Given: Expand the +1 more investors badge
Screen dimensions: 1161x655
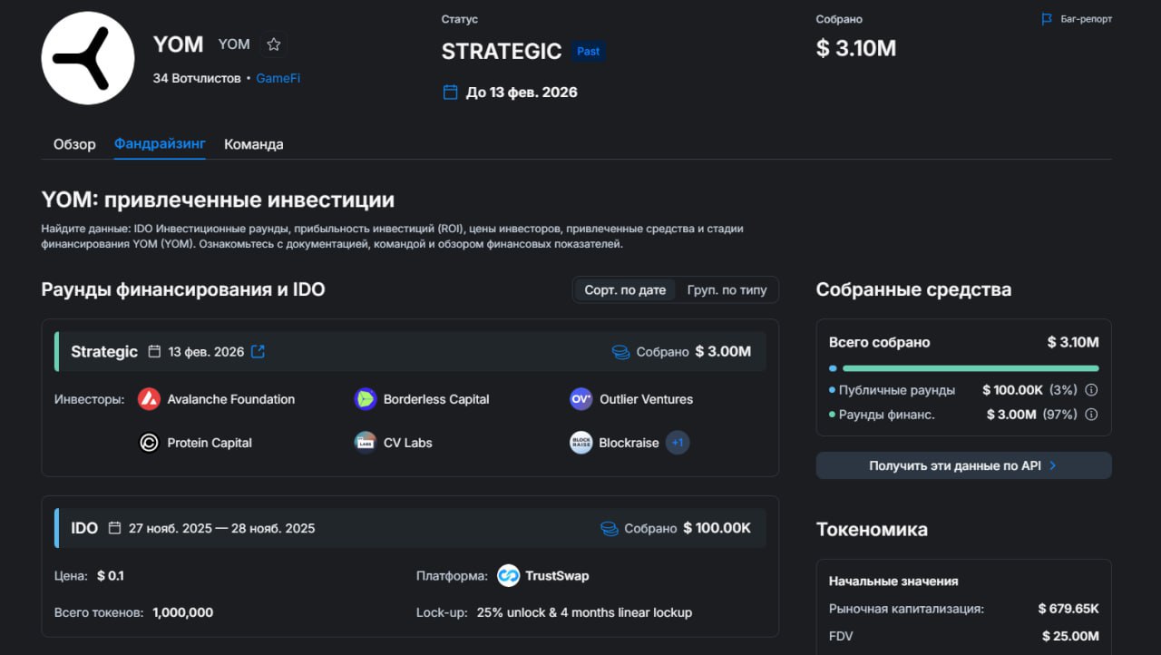Looking at the screenshot, I should tap(678, 443).
